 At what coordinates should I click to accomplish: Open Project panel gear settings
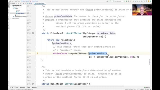click(x=23, y=3)
